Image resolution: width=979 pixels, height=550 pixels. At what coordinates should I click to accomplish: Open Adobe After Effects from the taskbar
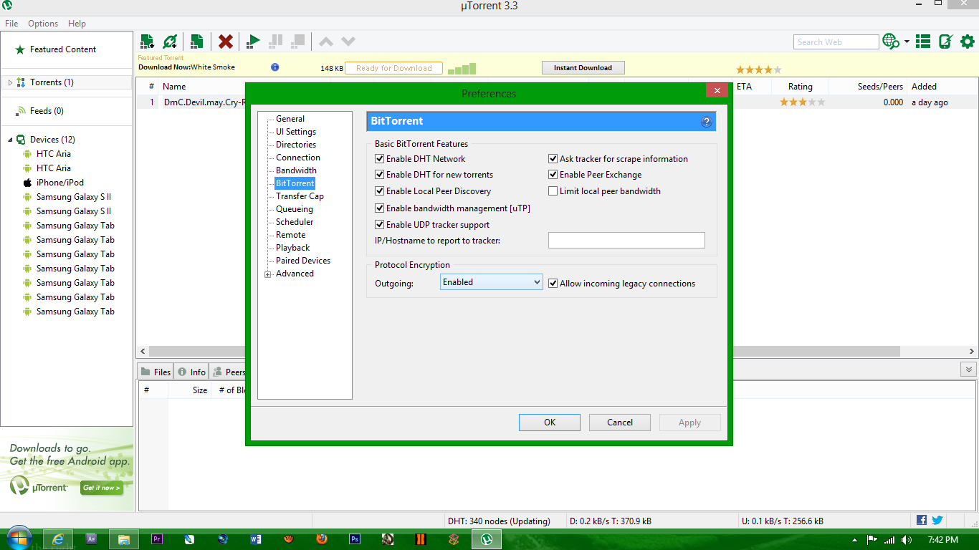(x=91, y=539)
